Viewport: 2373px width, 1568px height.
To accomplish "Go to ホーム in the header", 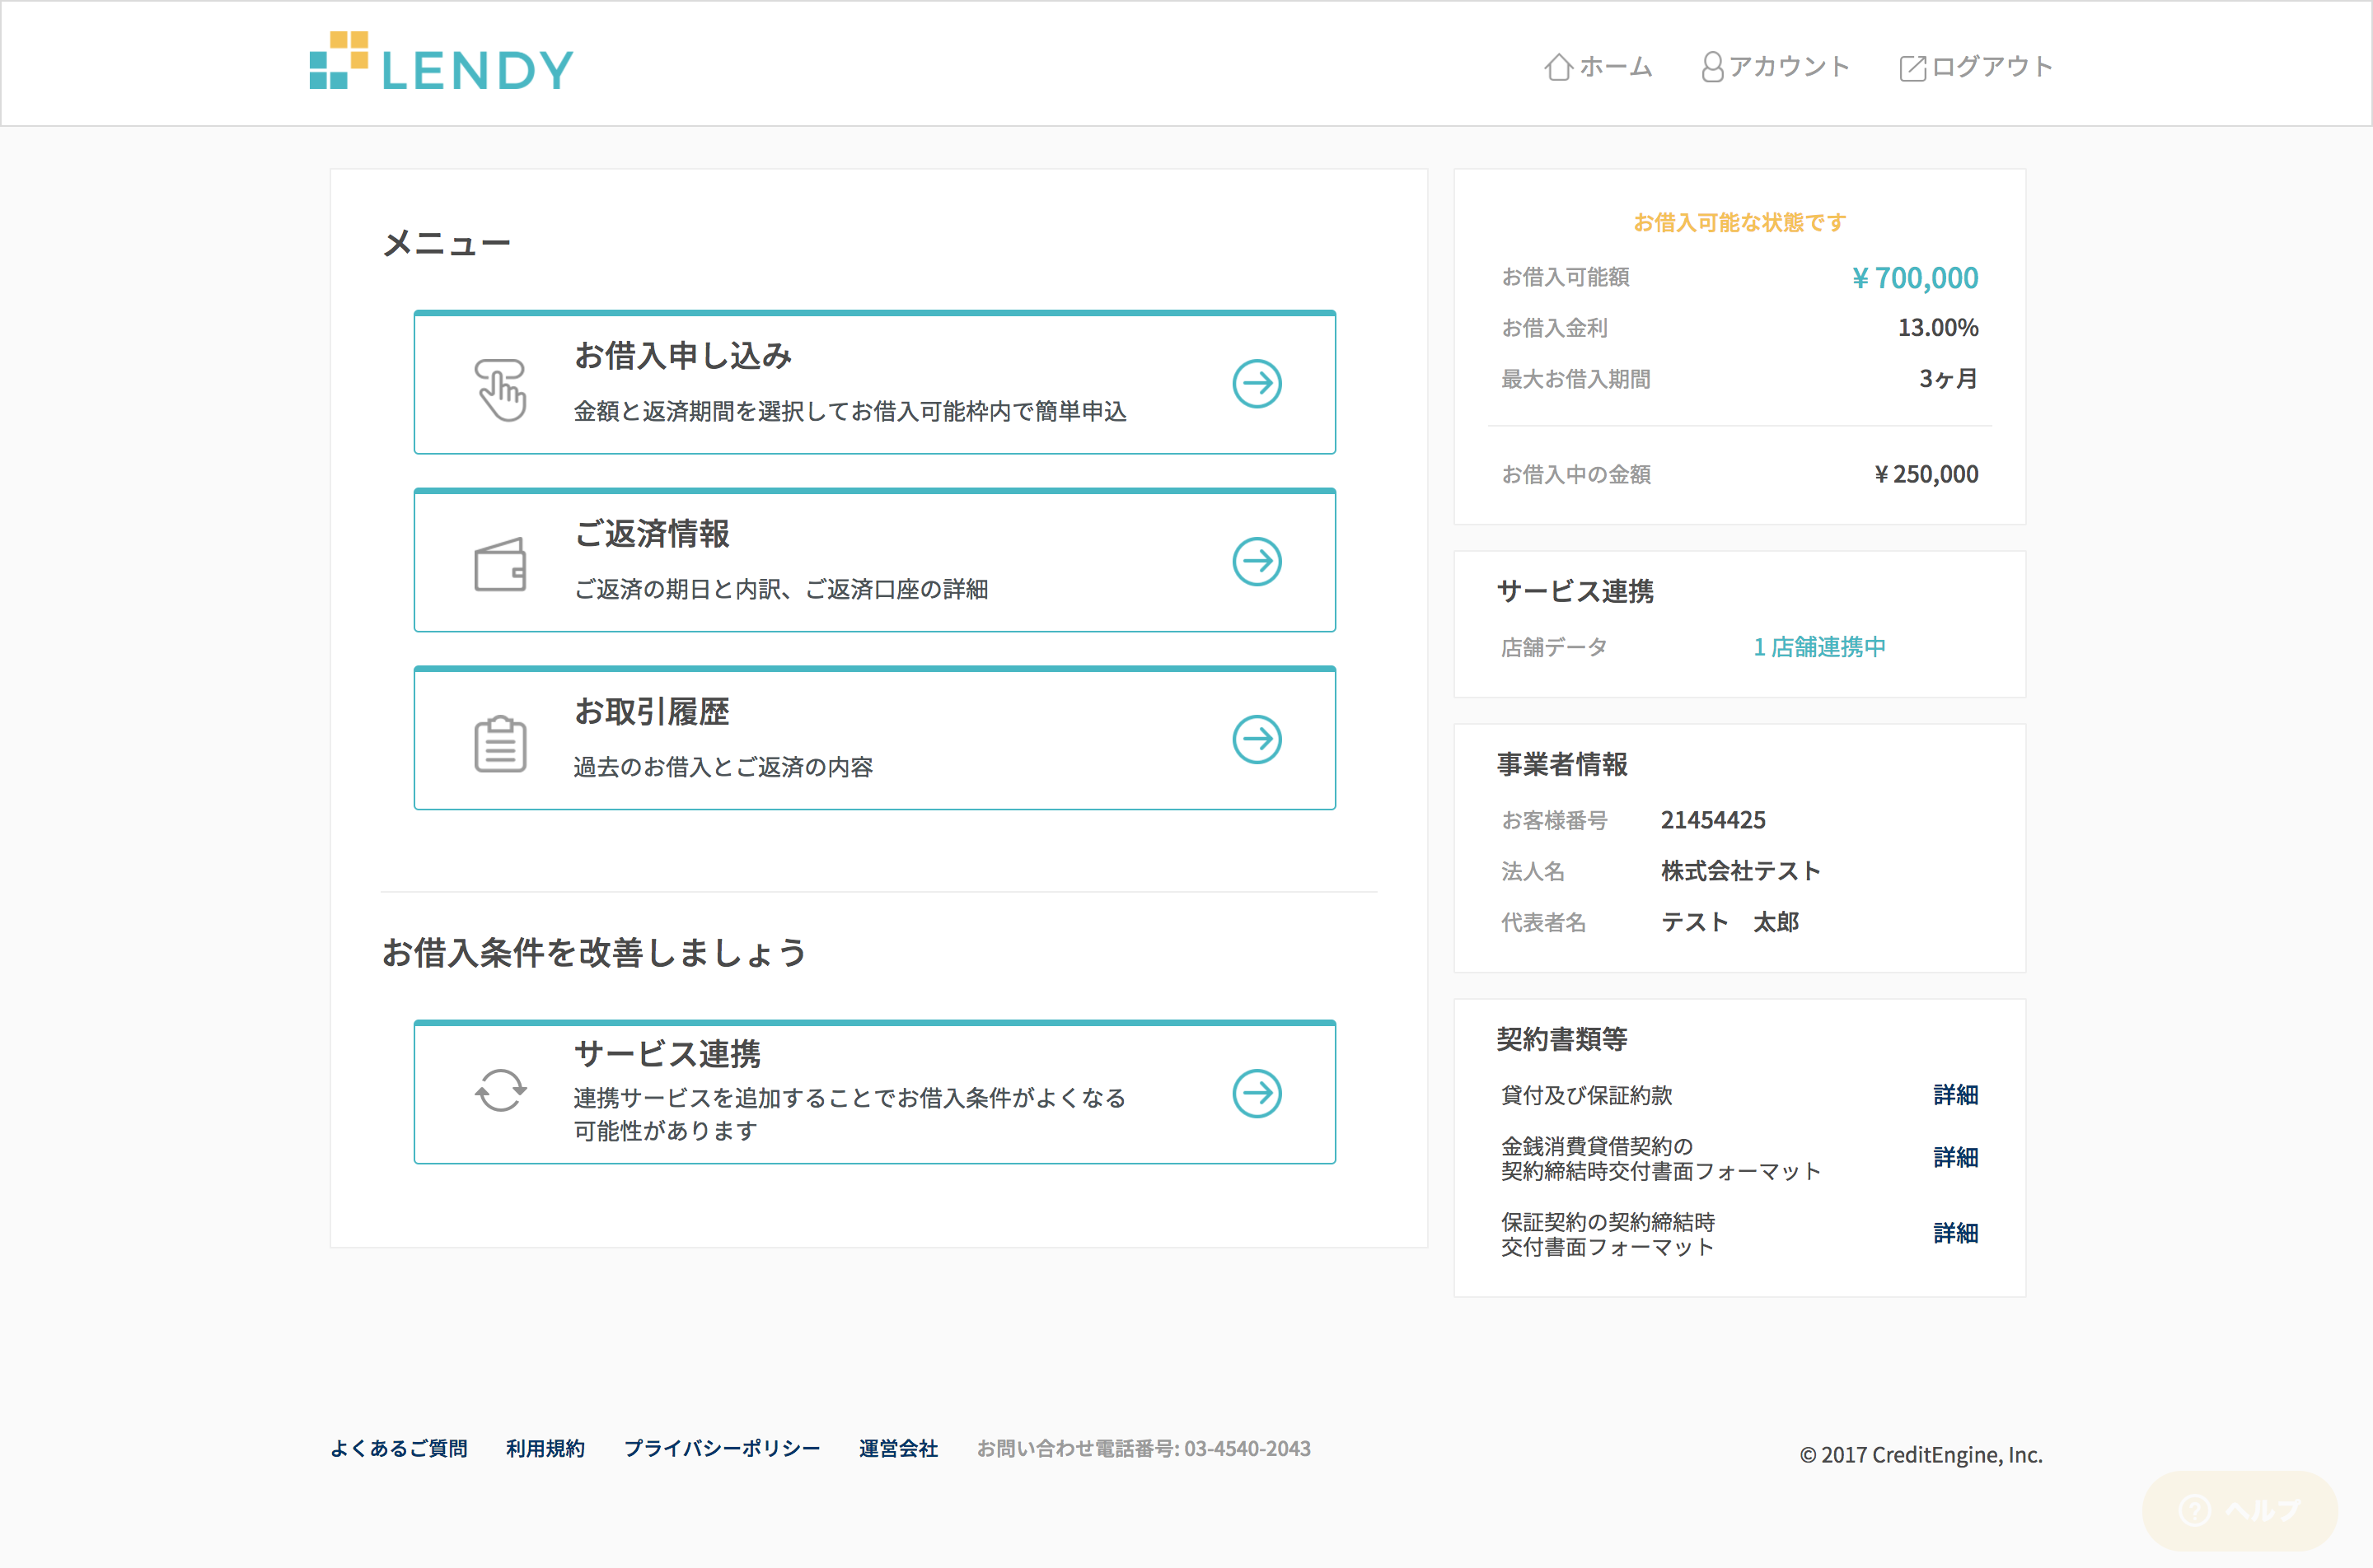I will (1598, 67).
